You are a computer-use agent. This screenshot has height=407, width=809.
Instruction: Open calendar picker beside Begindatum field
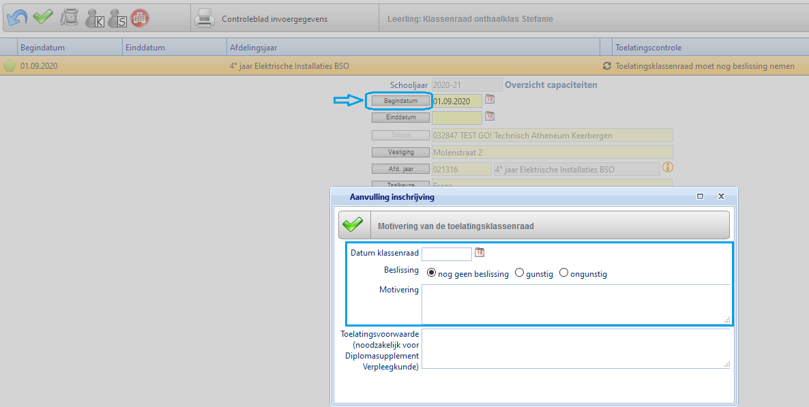(x=490, y=100)
